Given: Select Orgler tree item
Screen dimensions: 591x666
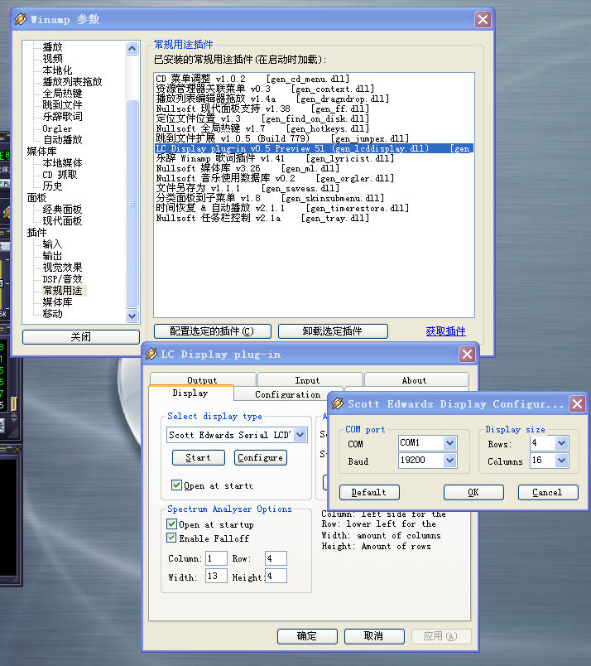Looking at the screenshot, I should pyautogui.click(x=57, y=128).
